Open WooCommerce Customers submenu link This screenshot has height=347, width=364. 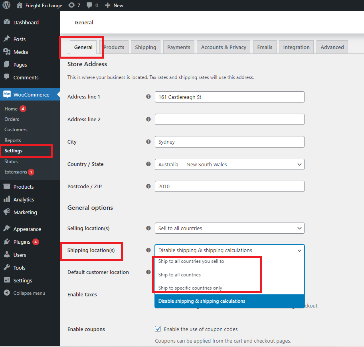[16, 130]
